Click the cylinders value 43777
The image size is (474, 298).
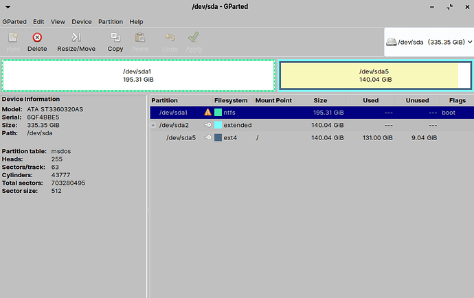[60, 175]
